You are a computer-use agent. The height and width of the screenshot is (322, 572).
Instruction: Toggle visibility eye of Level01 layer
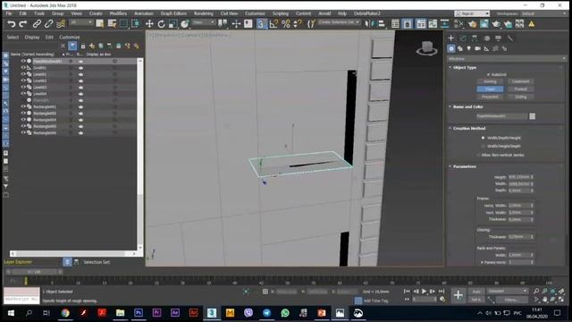pyautogui.click(x=23, y=74)
